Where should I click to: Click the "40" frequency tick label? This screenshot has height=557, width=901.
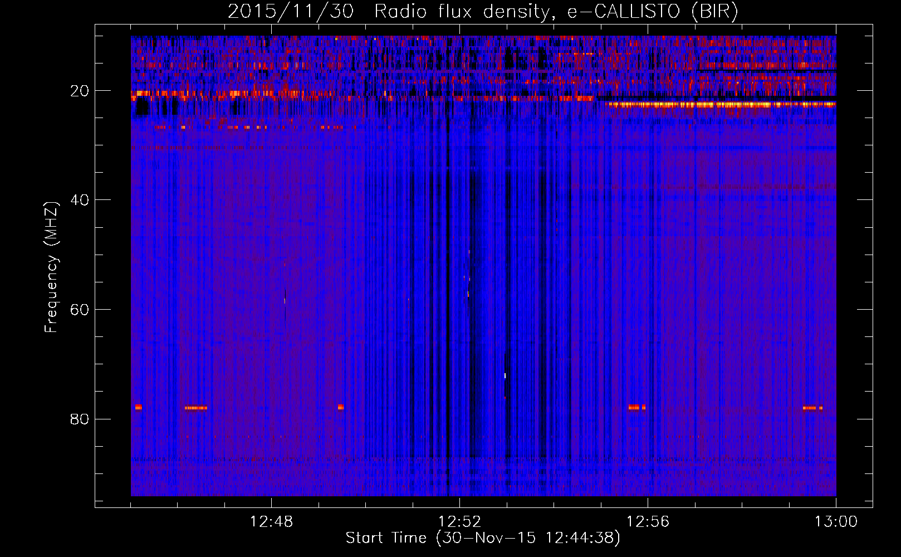pos(80,199)
